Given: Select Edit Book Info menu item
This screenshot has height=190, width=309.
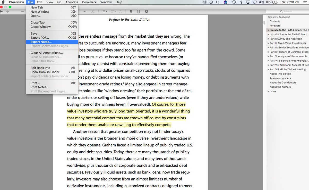Looking at the screenshot, I should [52, 68].
